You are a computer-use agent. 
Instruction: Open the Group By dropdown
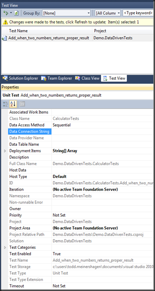(66, 13)
